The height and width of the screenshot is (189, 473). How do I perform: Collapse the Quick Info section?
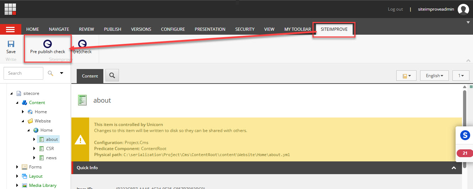[x=454, y=168]
